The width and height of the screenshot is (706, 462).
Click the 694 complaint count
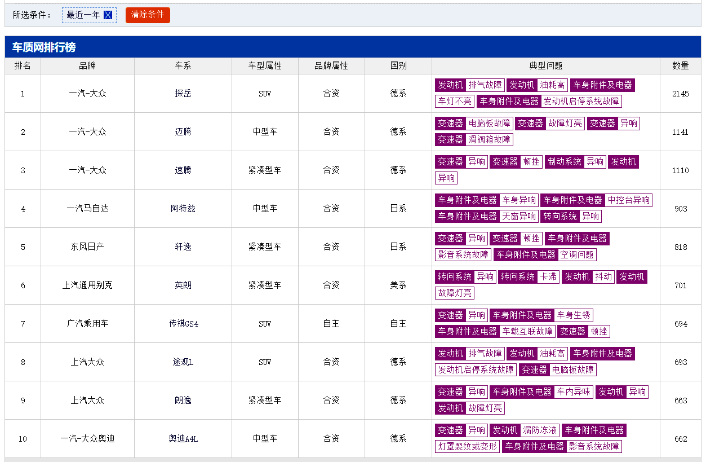coord(681,324)
